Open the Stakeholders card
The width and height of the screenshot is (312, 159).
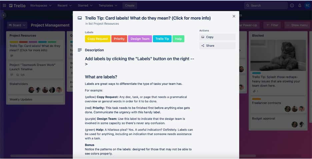(x=35, y=87)
